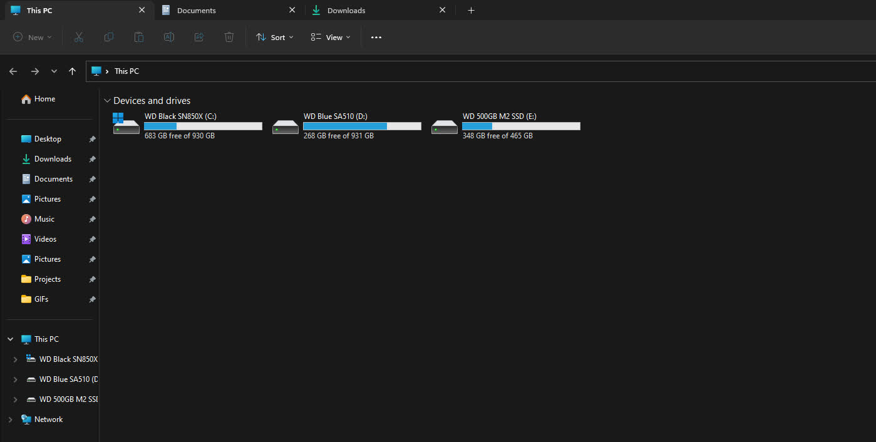Go up one level with up arrow

click(x=72, y=71)
